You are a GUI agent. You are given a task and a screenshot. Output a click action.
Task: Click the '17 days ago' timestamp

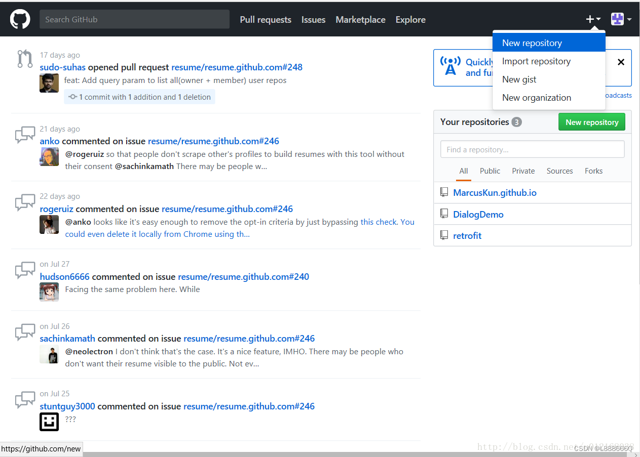60,55
